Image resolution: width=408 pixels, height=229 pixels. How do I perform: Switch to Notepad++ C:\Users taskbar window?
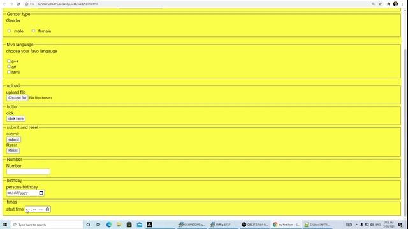point(317,225)
